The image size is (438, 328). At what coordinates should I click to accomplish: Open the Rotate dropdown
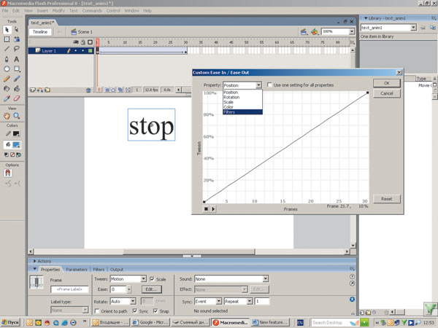click(x=133, y=302)
